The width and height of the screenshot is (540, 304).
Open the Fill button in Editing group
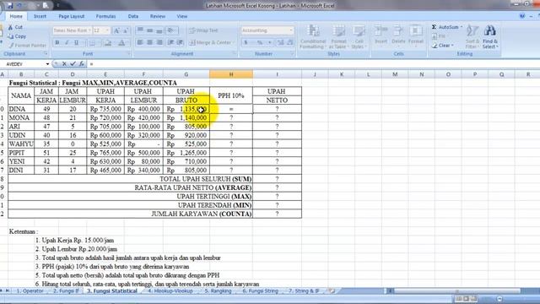tap(439, 36)
